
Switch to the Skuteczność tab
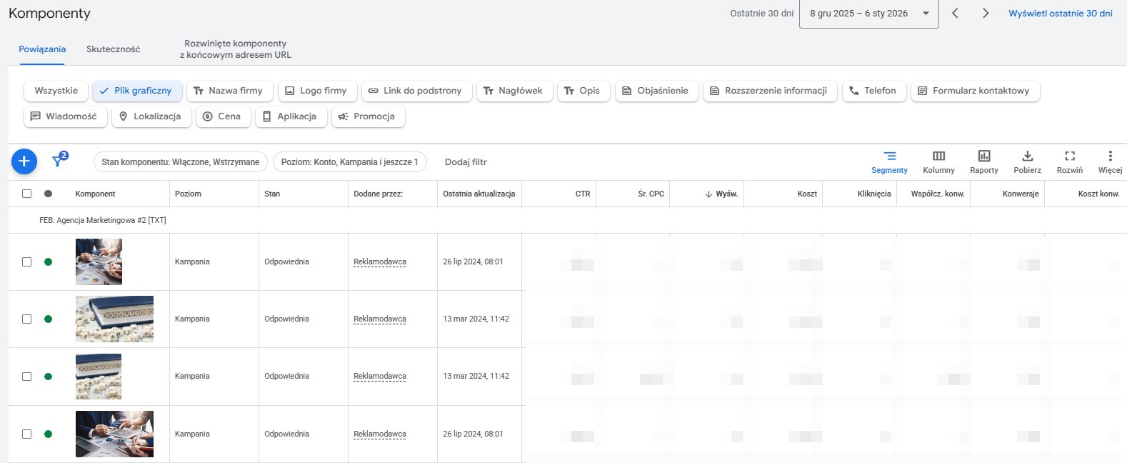[x=113, y=49]
